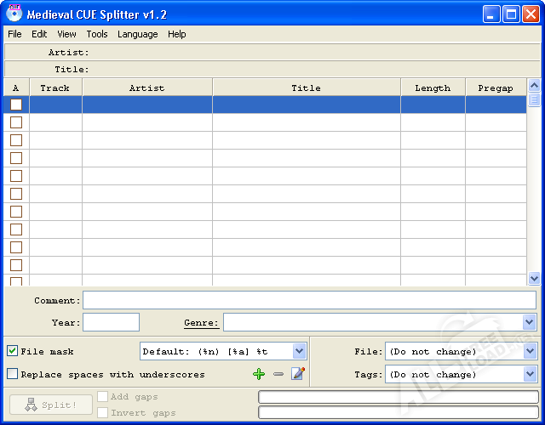This screenshot has width=545, height=425.
Task: Click into the Comment text field
Action: pyautogui.click(x=309, y=300)
